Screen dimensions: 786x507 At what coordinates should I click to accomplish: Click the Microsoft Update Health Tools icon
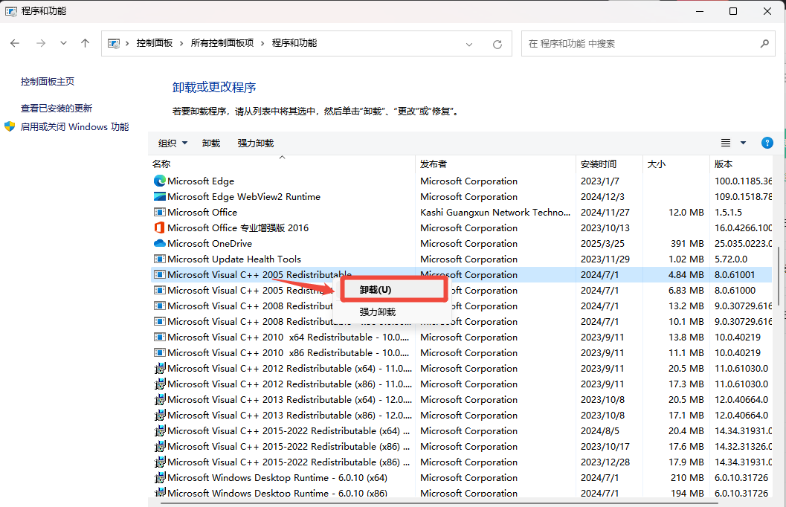tap(159, 259)
